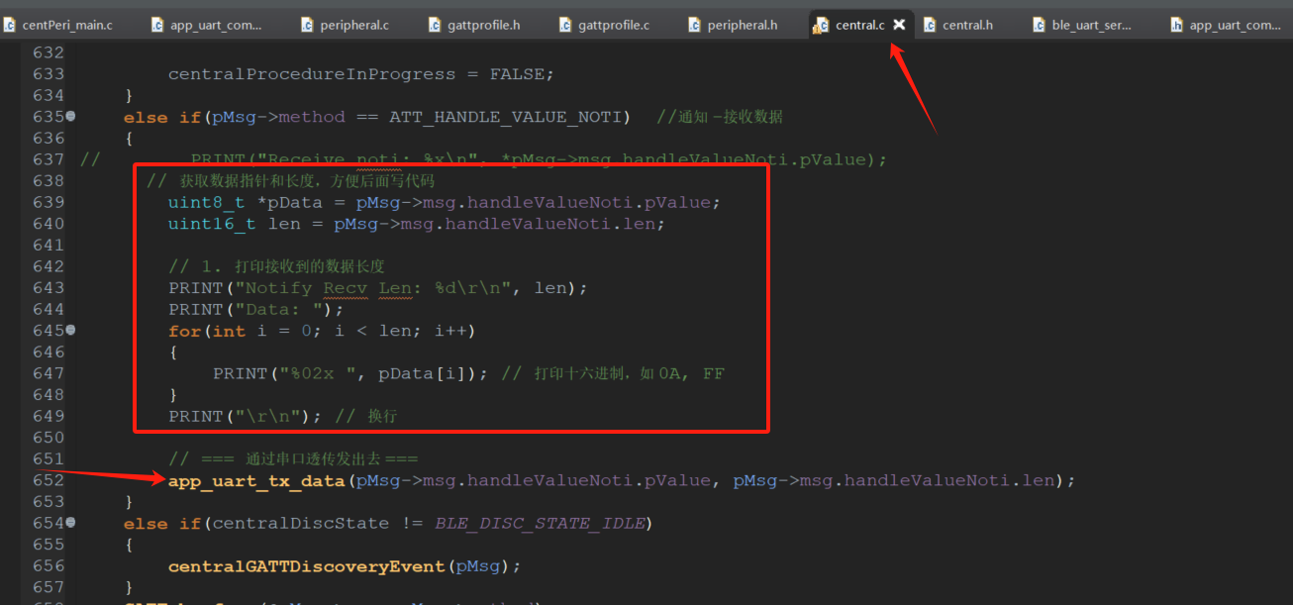
Task: Click the comment mentioning 0A, FF at line 647
Action: (x=613, y=373)
